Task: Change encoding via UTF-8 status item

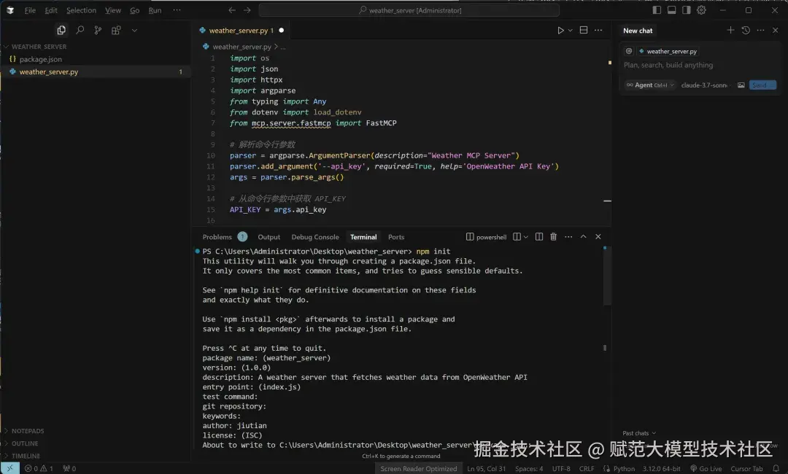Action: [561, 468]
